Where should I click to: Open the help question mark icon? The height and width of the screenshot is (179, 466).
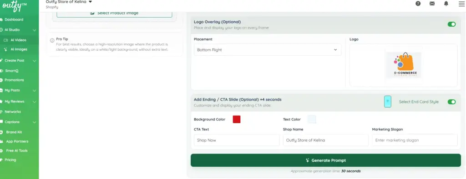tap(418, 4)
